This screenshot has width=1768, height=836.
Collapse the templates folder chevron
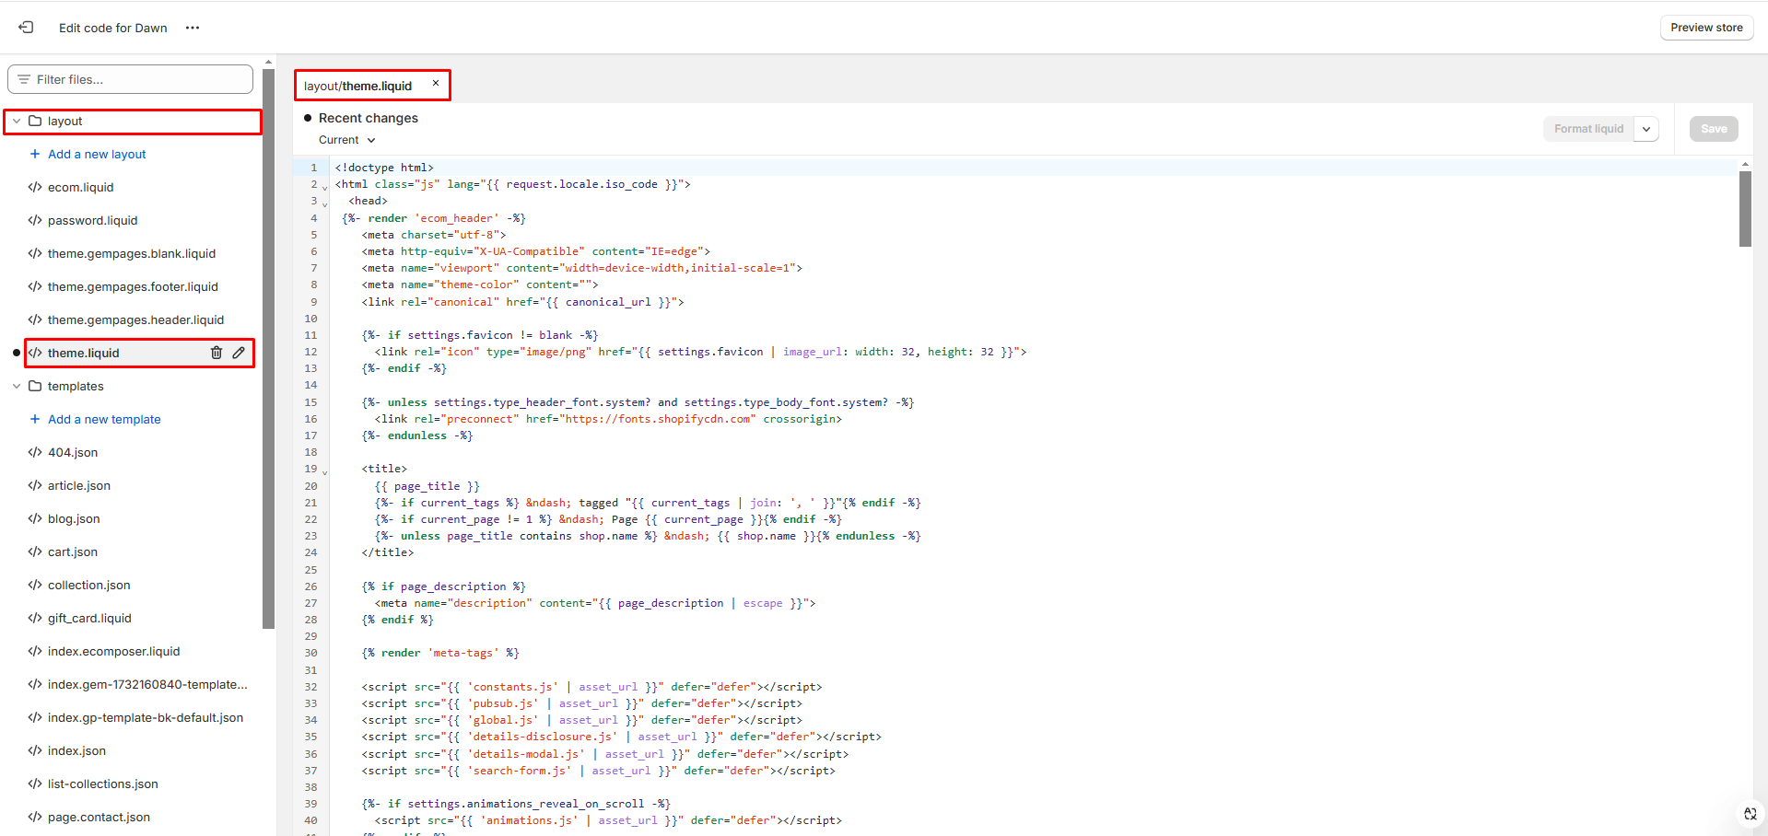[17, 386]
